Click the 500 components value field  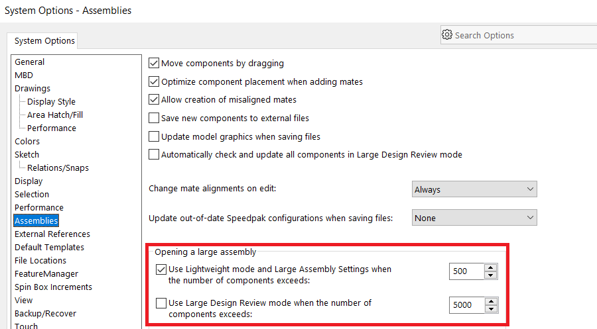coord(466,271)
